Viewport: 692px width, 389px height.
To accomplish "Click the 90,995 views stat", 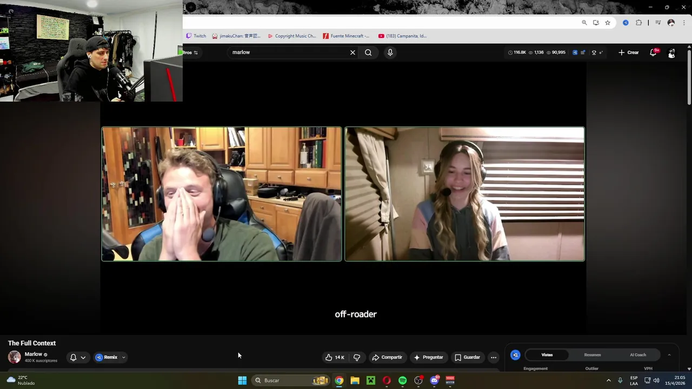I will (x=556, y=52).
